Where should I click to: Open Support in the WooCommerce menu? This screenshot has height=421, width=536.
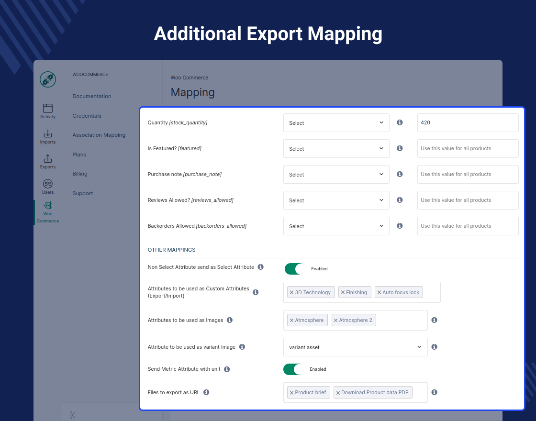tap(83, 193)
